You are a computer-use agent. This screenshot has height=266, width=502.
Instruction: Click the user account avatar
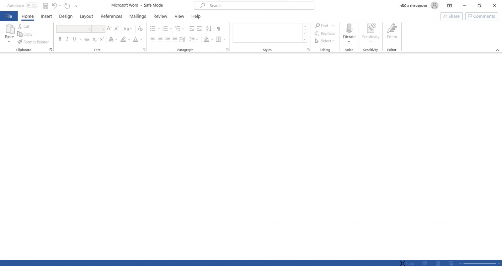coord(435,6)
